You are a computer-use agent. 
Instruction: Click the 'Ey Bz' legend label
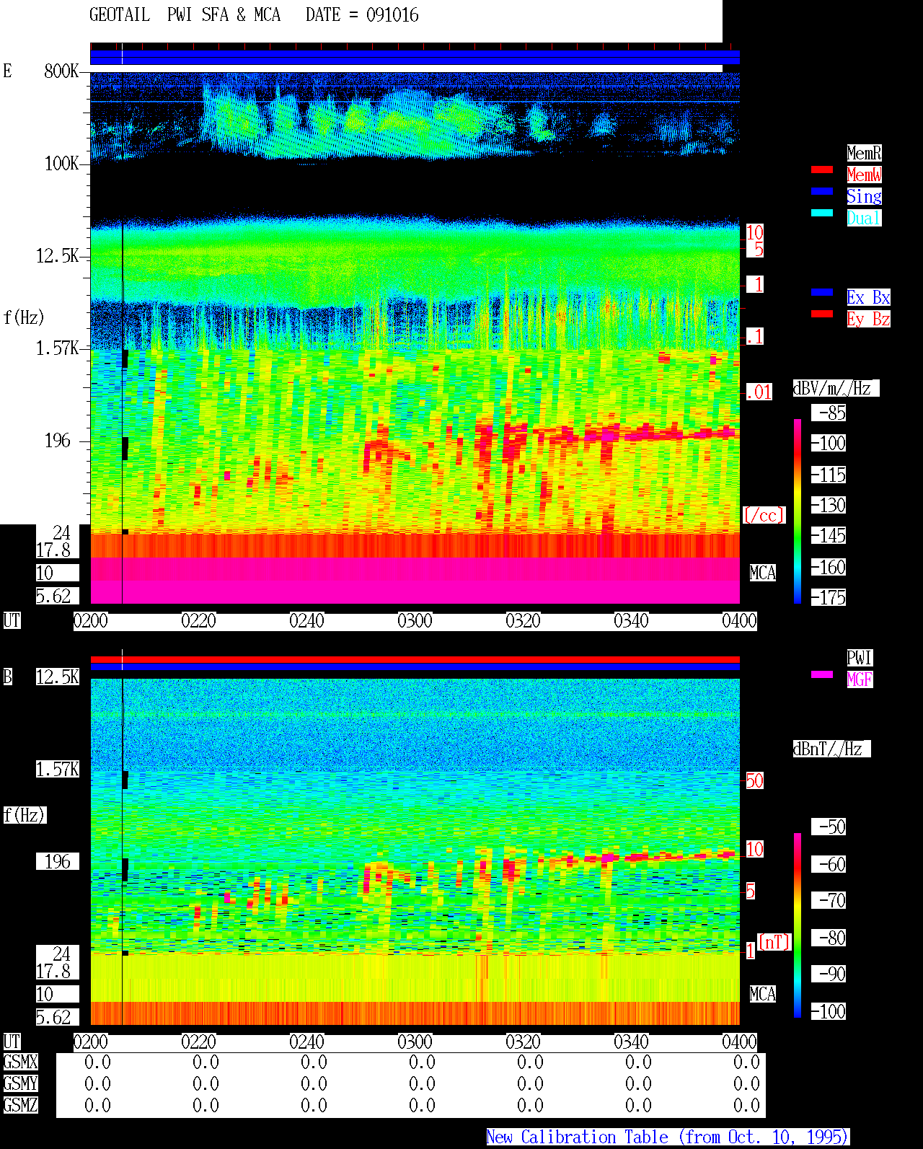(x=868, y=319)
